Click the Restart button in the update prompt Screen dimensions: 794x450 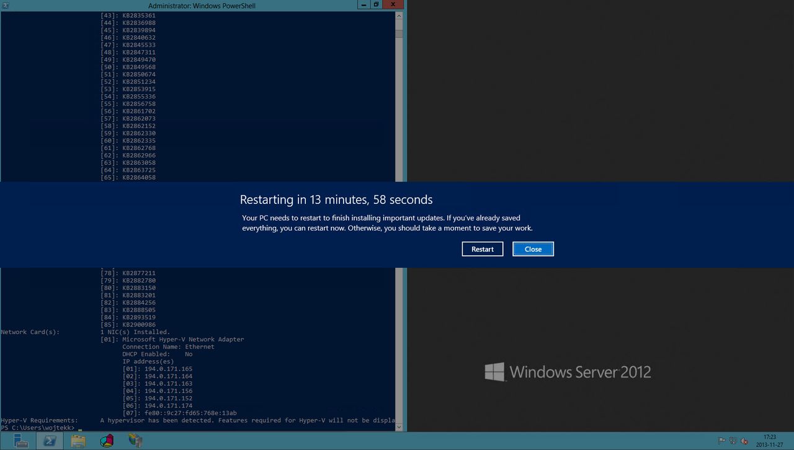coord(482,249)
